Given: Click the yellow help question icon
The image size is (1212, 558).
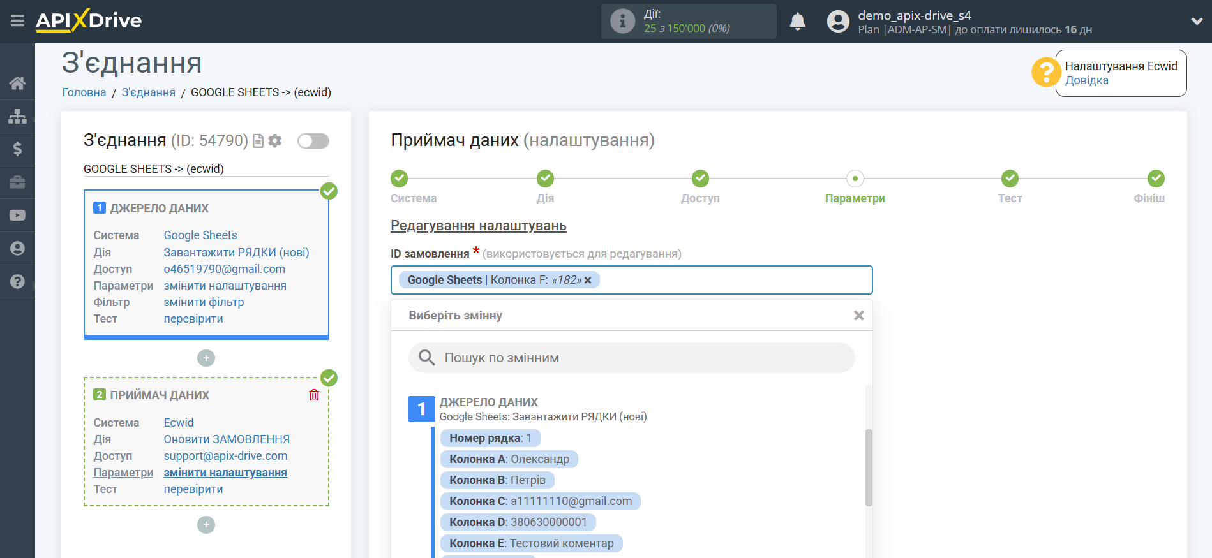Looking at the screenshot, I should [x=1046, y=72].
